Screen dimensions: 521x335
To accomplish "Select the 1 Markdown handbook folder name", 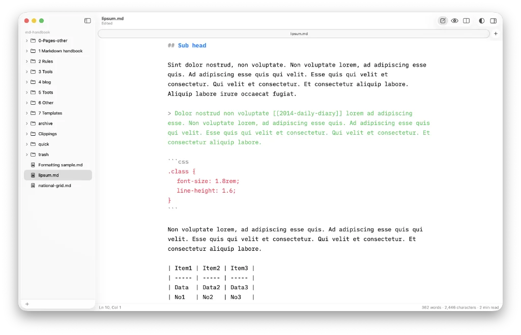I will coord(60,51).
